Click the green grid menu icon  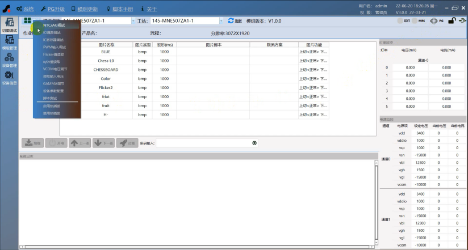pos(27,21)
